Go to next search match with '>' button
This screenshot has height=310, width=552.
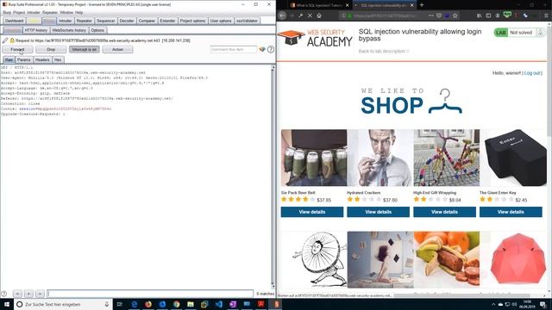coord(40,294)
